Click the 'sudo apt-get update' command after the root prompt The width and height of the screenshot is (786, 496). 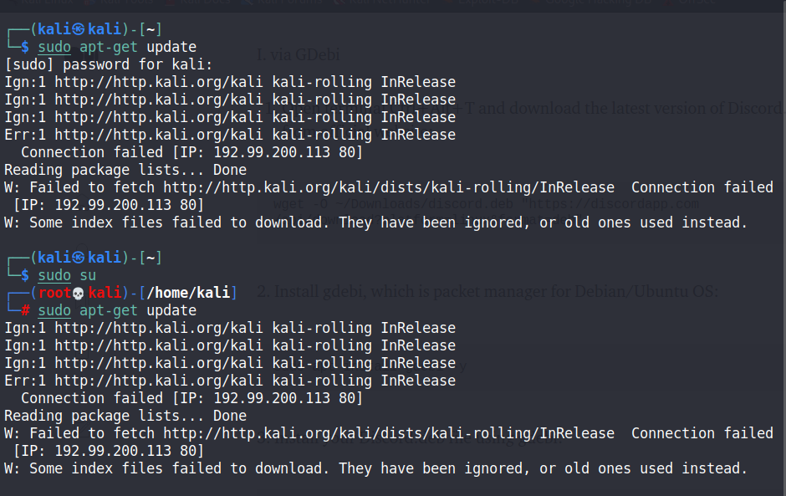pyautogui.click(x=117, y=310)
